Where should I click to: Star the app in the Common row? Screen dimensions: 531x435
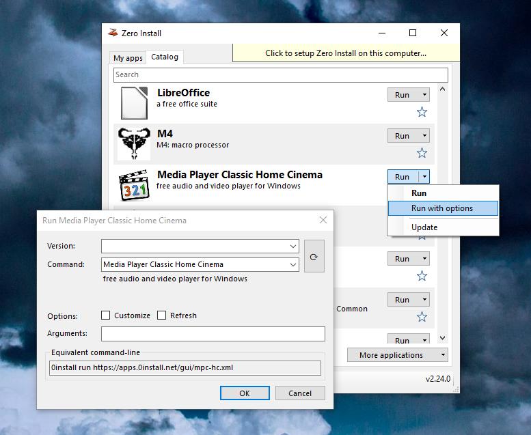[422, 317]
